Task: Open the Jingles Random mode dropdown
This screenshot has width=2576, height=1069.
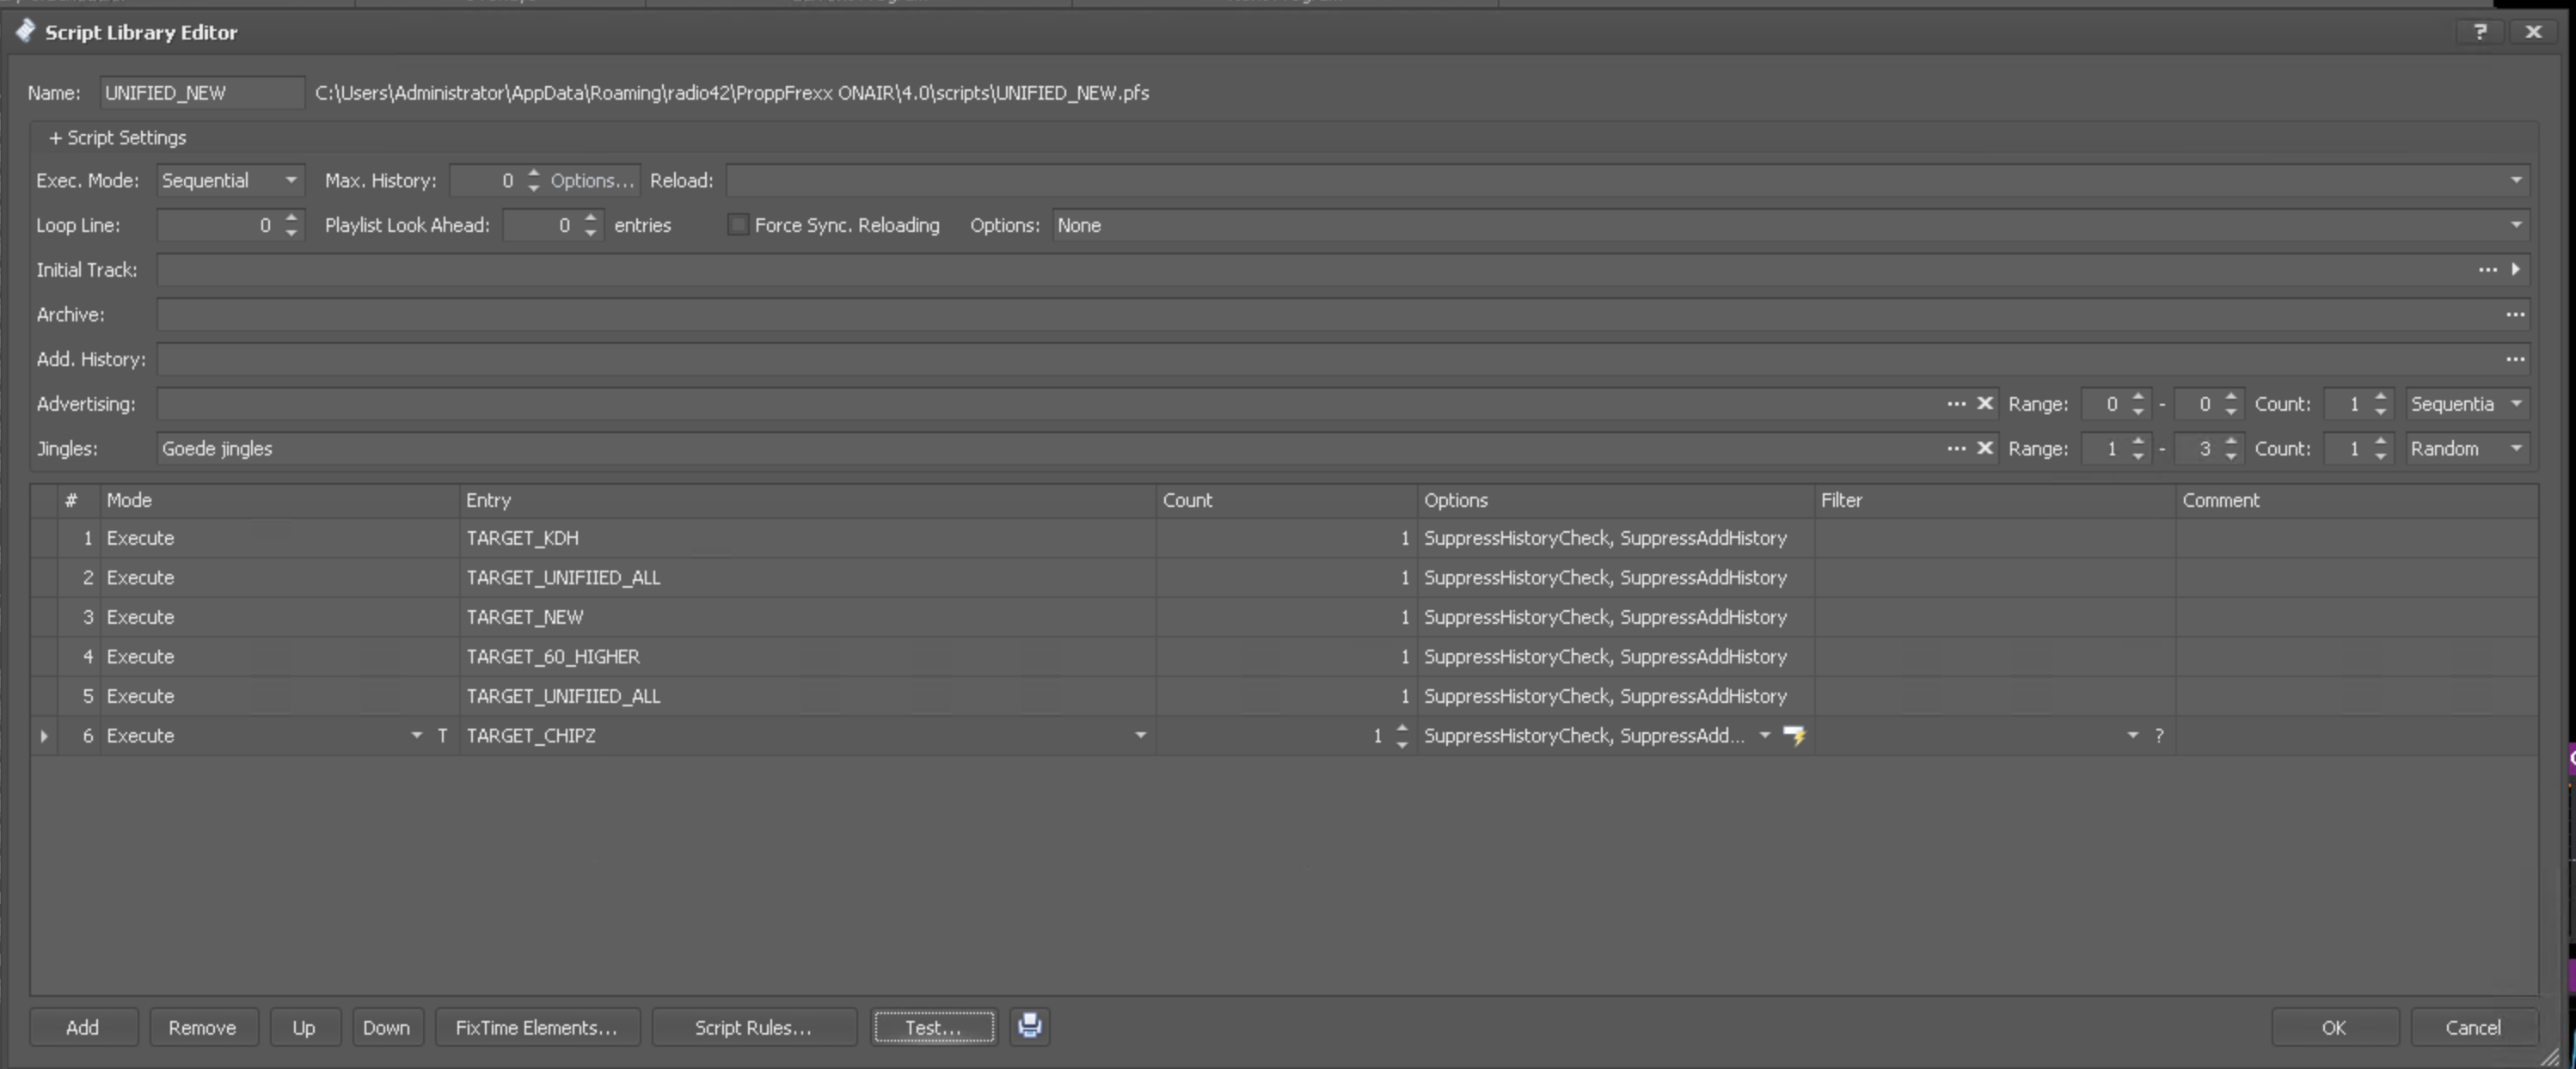Action: click(x=2516, y=449)
